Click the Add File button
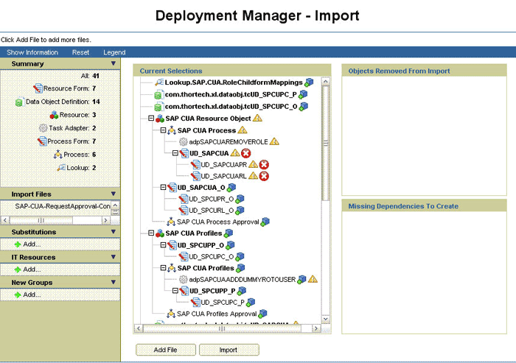516x363 pixels. point(166,350)
